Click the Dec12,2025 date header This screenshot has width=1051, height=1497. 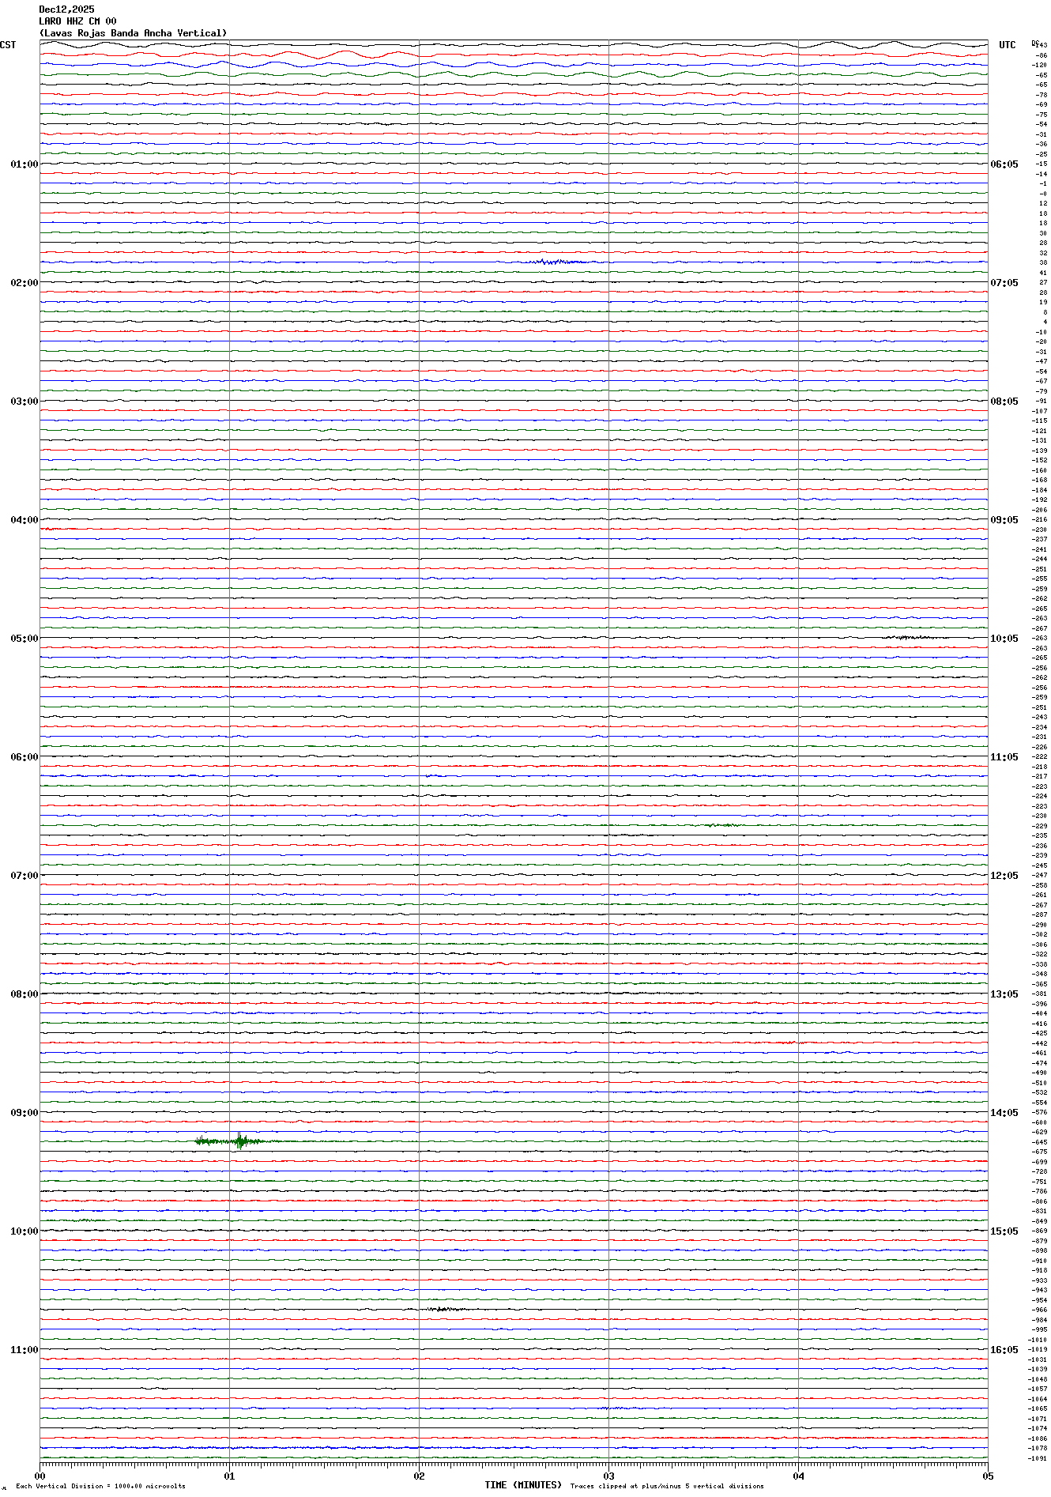(66, 9)
